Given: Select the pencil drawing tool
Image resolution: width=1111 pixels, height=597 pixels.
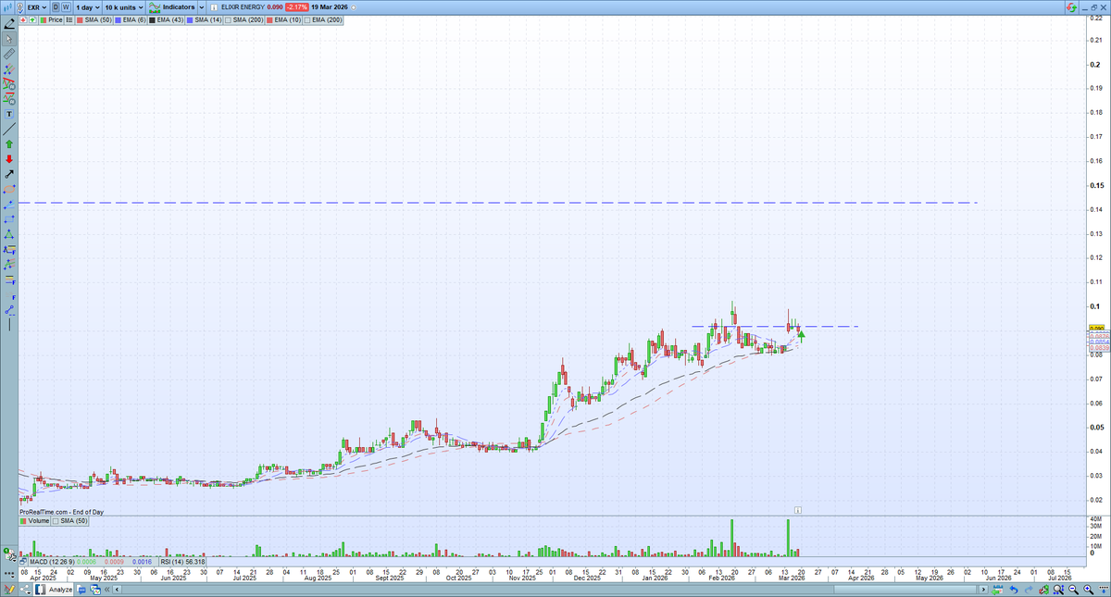Looking at the screenshot, I should (9, 24).
